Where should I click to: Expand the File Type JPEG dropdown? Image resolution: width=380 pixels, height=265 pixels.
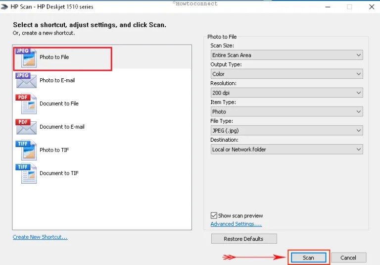click(286, 131)
